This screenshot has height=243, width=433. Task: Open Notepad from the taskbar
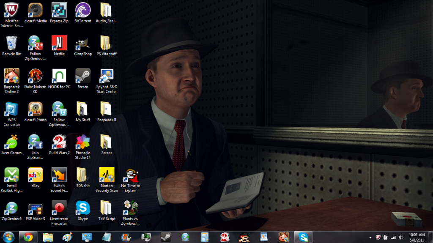[107, 237]
